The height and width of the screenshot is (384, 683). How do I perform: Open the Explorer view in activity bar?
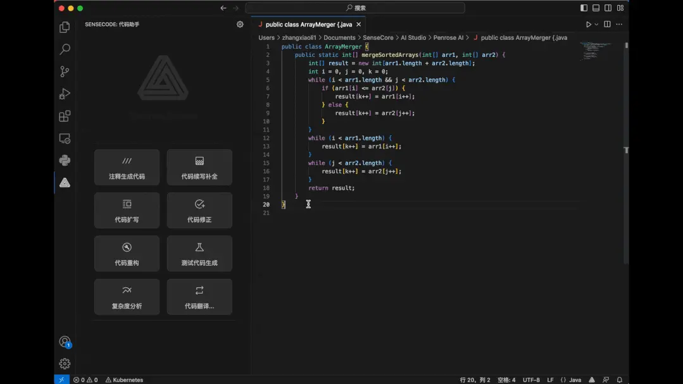tap(65, 27)
